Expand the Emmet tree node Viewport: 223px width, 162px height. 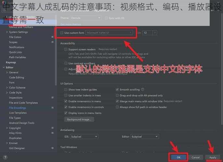click(x=7, y=143)
